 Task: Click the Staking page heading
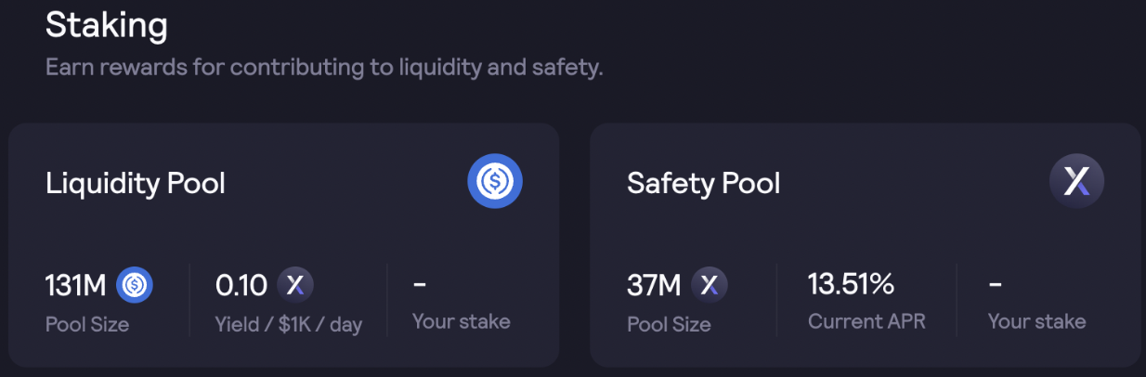[x=107, y=25]
